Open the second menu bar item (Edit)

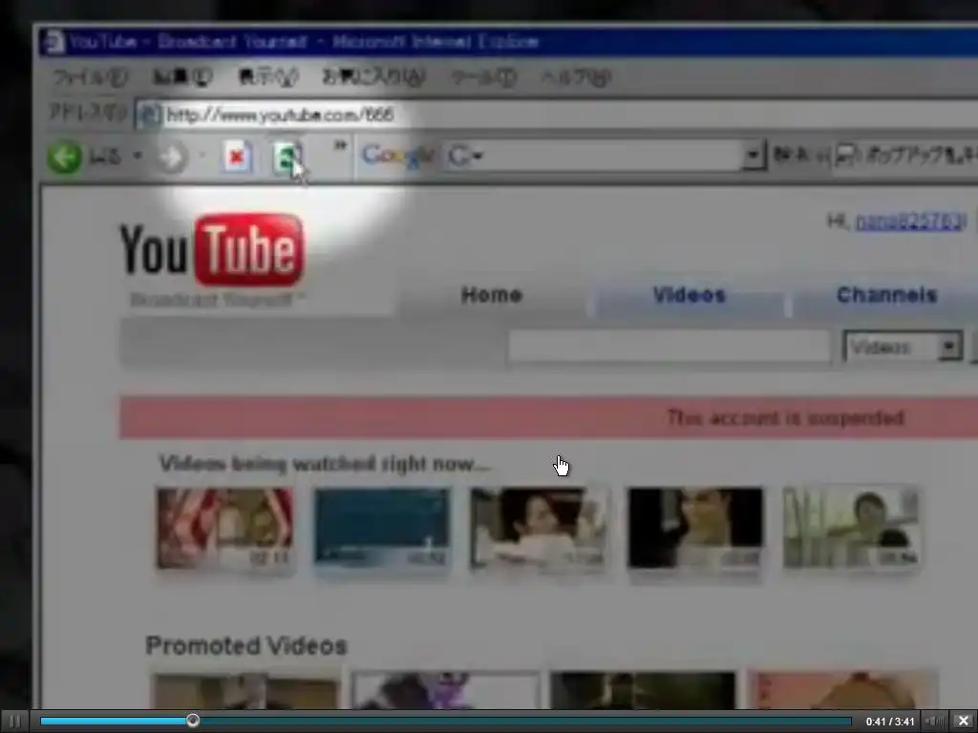[x=182, y=76]
